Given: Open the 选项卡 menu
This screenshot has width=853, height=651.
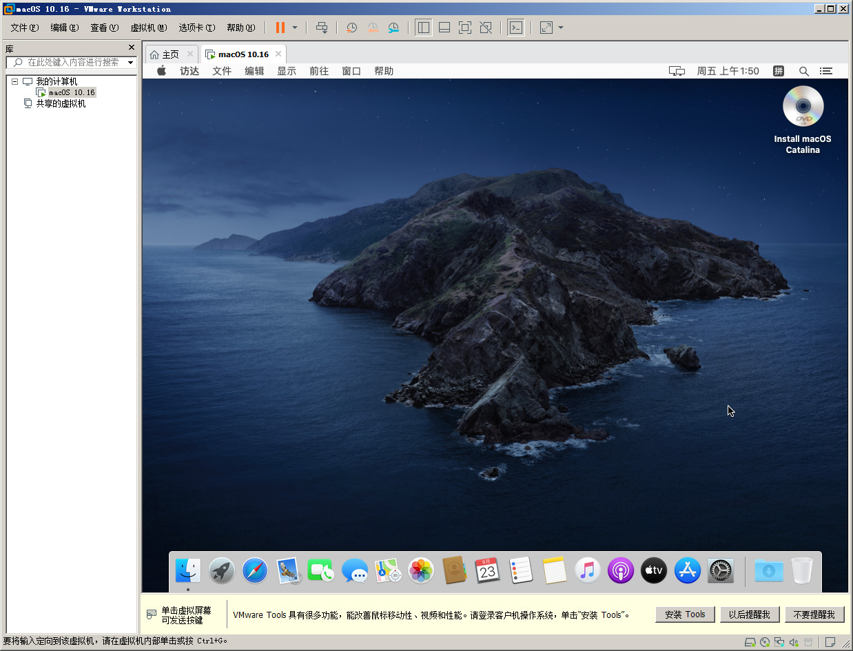Looking at the screenshot, I should (196, 28).
